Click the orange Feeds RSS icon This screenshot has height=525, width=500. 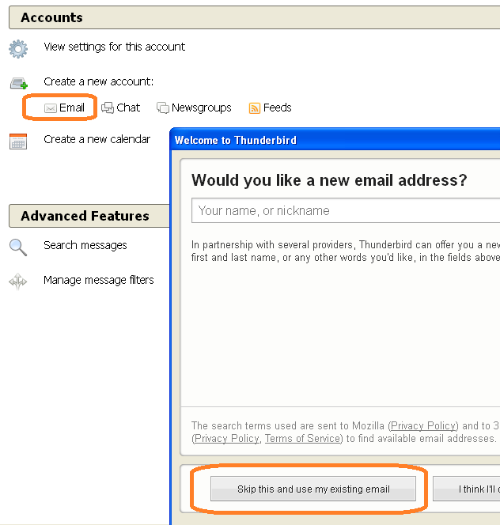(255, 108)
